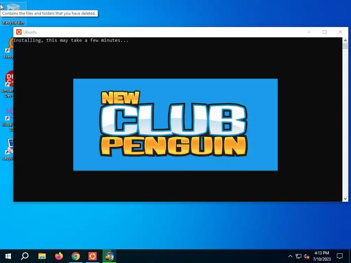Switch to New Club Penguin taskbar app
The width and height of the screenshot is (351, 263).
pos(109,256)
